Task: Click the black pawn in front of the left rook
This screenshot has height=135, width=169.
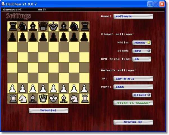Action: pos(12,37)
